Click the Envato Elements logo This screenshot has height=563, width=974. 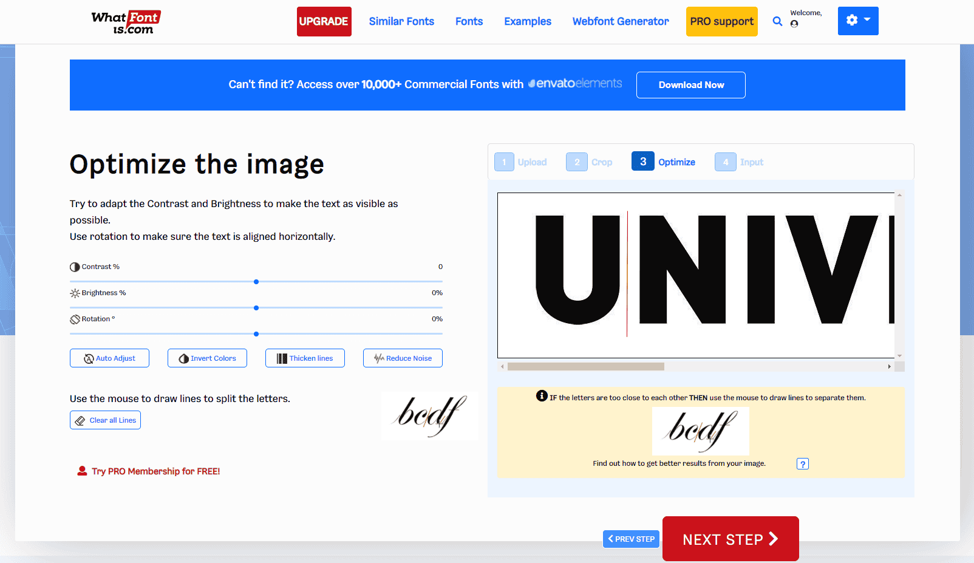(575, 83)
